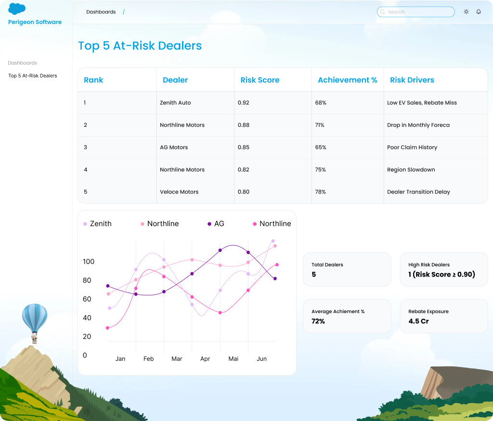Click the High Risk Dealers card

[443, 270]
